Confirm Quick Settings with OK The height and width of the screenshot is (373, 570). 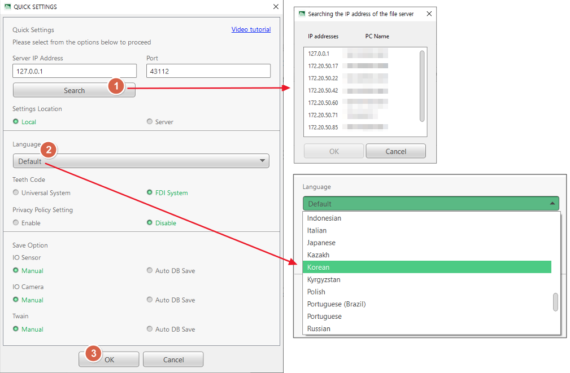pyautogui.click(x=109, y=359)
